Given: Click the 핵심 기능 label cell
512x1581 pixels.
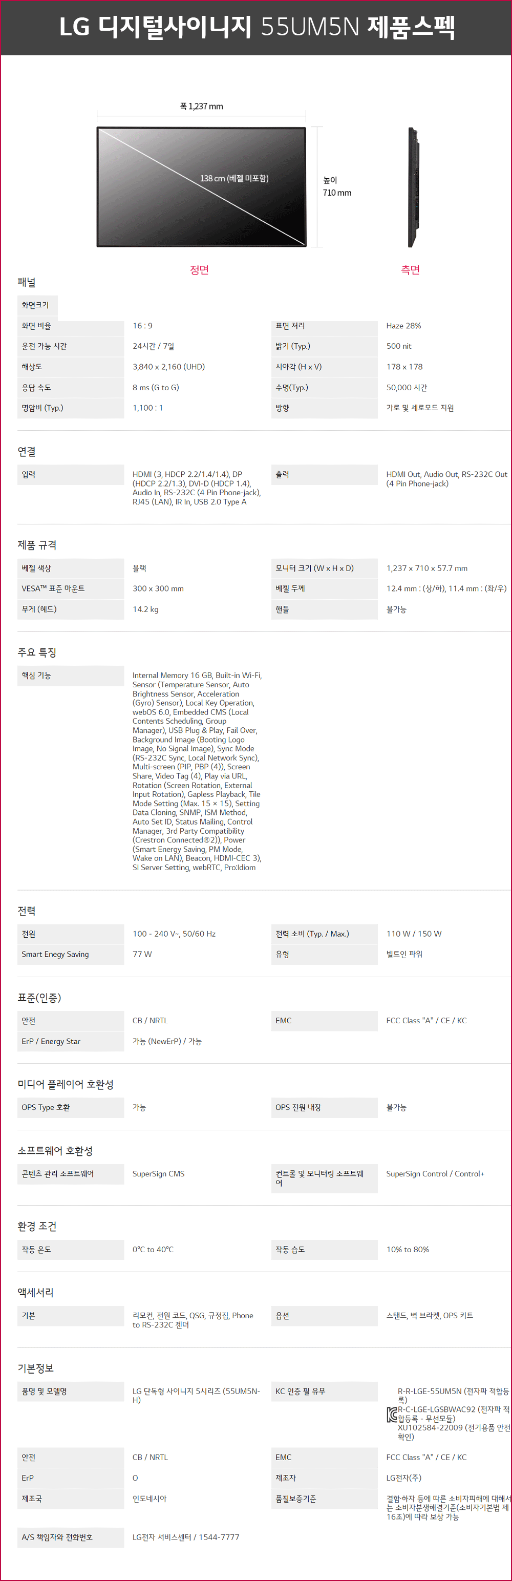Looking at the screenshot, I should click(71, 675).
